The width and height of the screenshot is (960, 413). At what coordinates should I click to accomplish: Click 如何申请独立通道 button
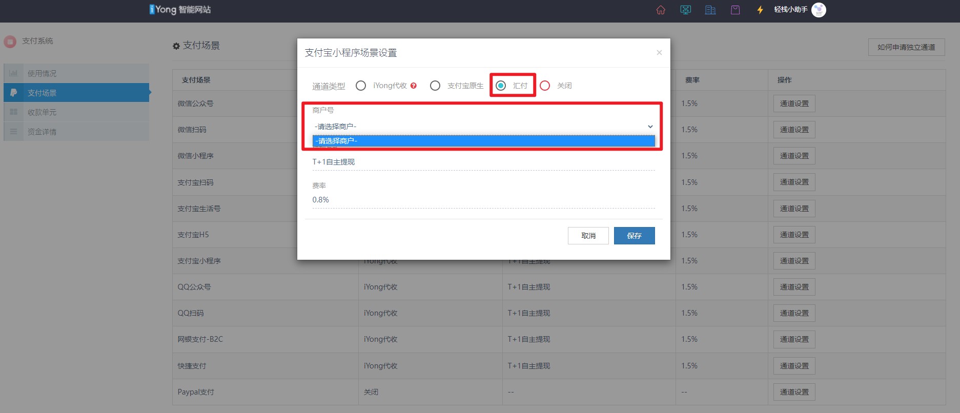[906, 47]
